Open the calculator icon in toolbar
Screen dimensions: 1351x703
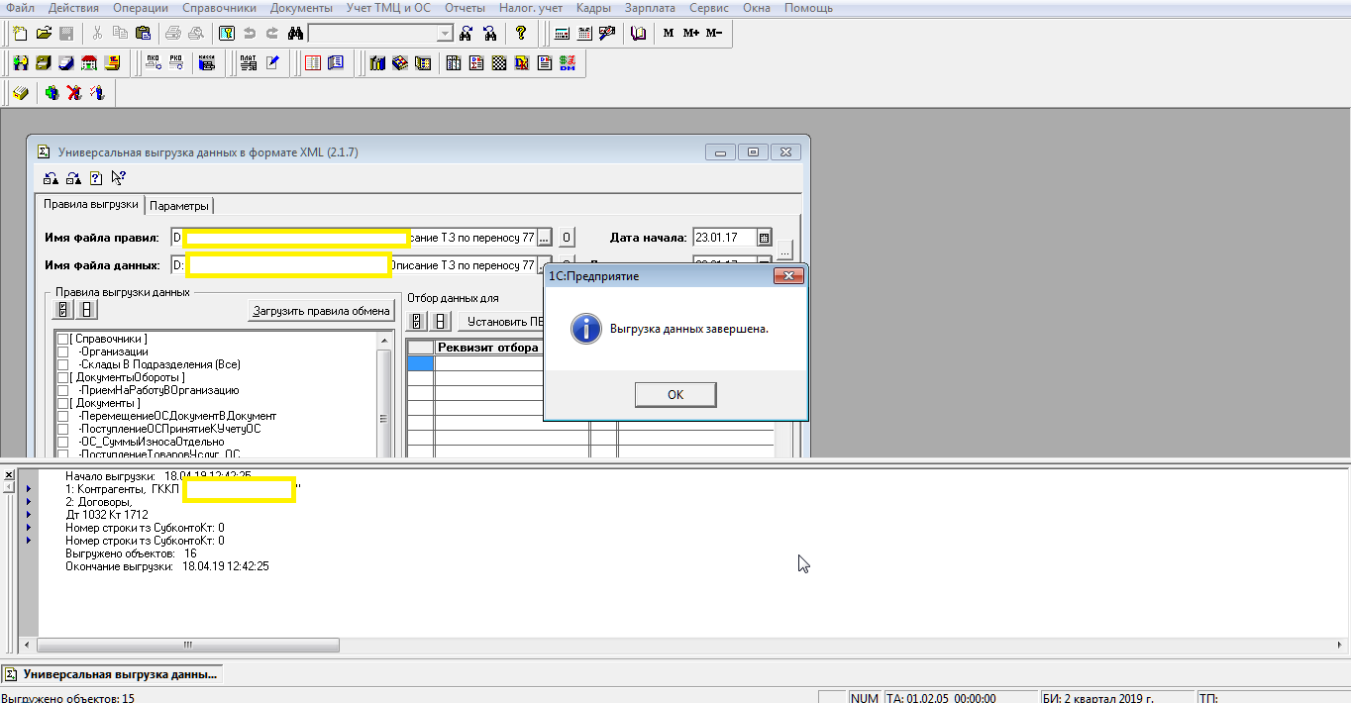562,33
